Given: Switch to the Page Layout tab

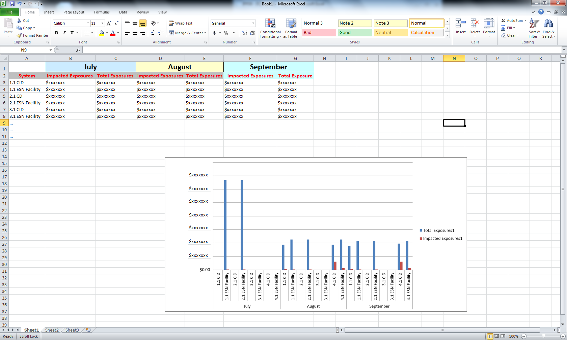Looking at the screenshot, I should point(74,12).
